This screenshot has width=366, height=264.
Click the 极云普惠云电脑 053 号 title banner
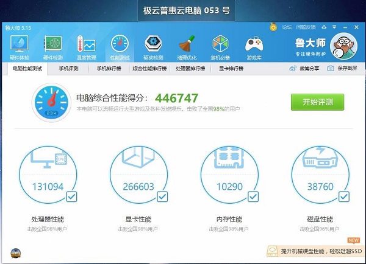(x=187, y=10)
